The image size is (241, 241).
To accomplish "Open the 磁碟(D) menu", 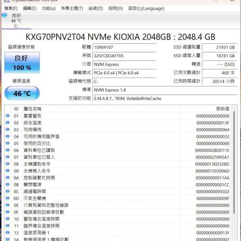I will 96,8.
